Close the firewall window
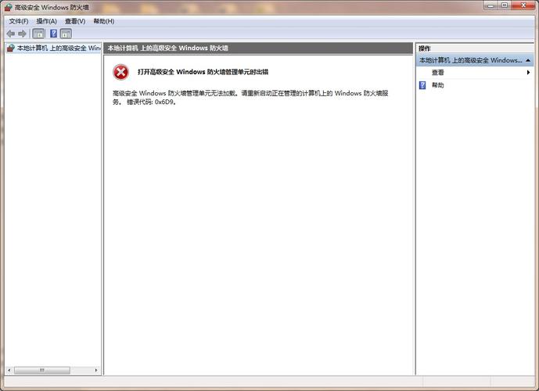 (523, 5)
